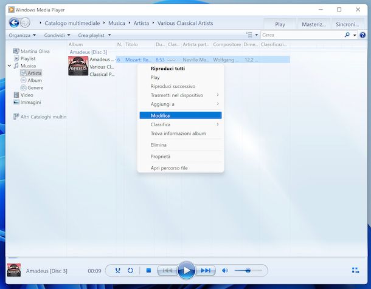
Task: Skip to the previous track
Action: (167, 270)
